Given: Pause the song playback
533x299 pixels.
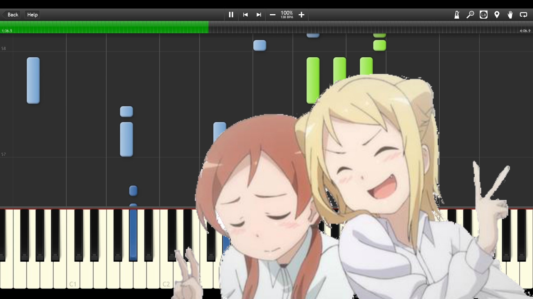Looking at the screenshot, I should tap(231, 15).
